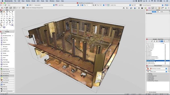Click Saved Views button in Navigation palette
Screen dimensions: 170x95
pyautogui.click(x=162, y=41)
